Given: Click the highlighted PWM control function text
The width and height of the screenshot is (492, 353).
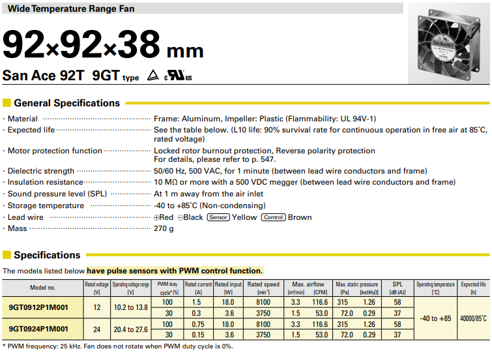Looking at the screenshot, I should 175,270.
